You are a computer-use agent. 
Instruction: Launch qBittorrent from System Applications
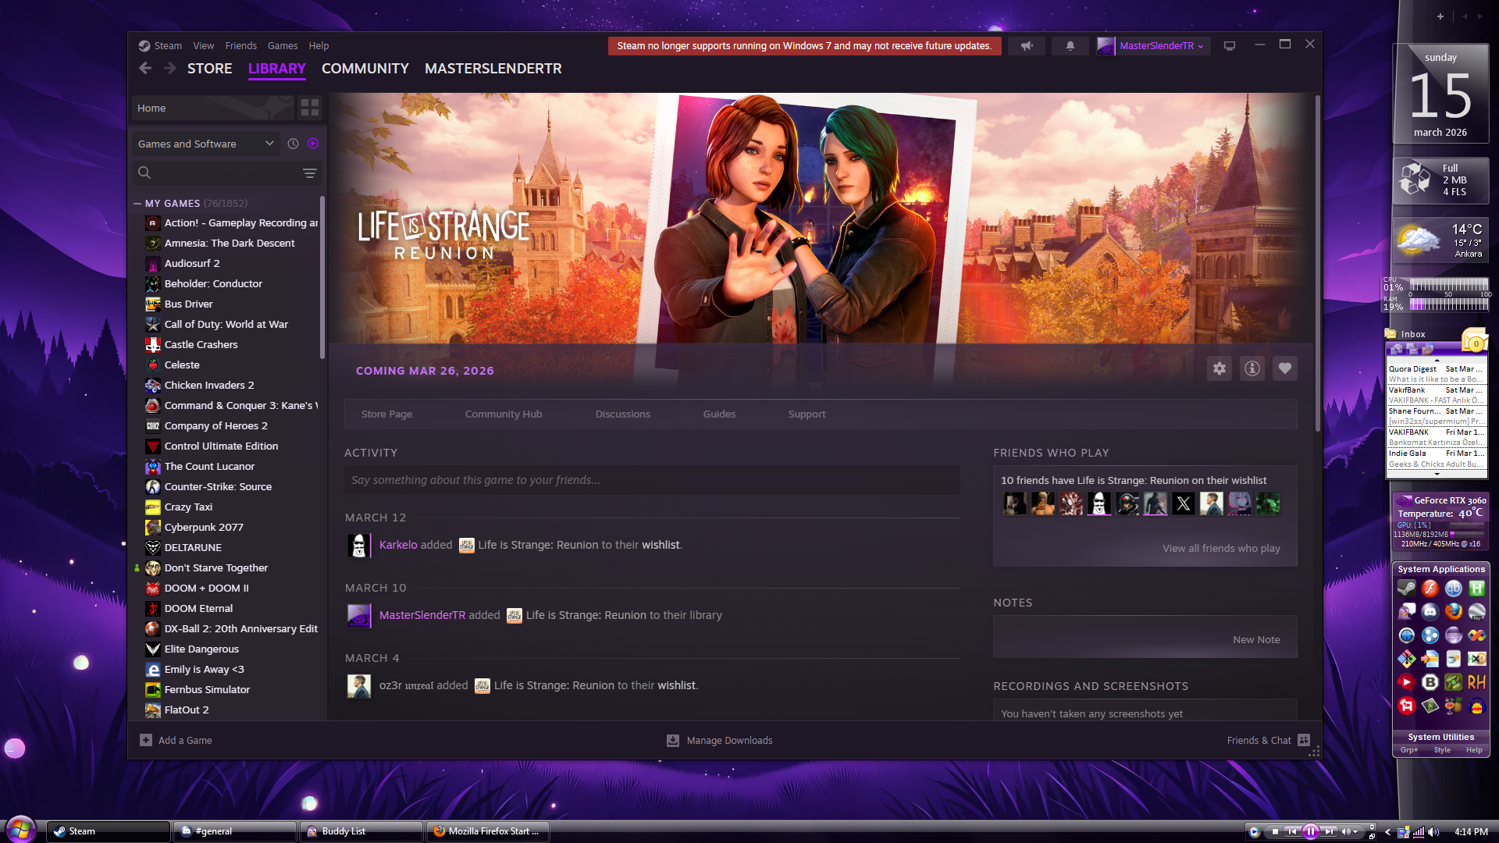coord(1454,589)
